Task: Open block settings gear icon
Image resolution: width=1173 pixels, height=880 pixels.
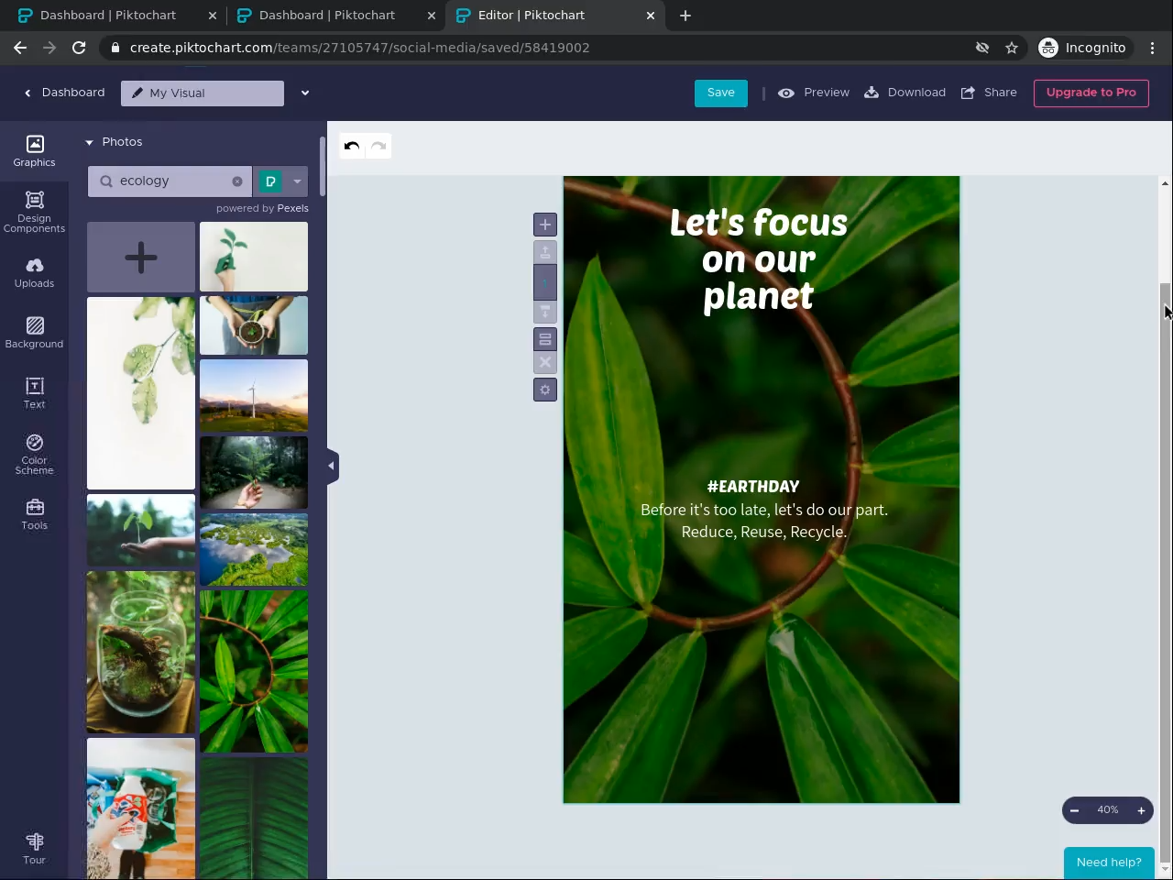Action: pyautogui.click(x=545, y=390)
